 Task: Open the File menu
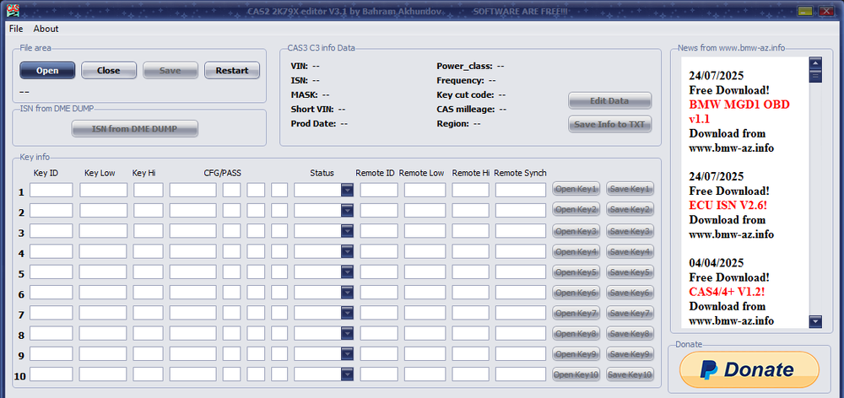point(16,29)
